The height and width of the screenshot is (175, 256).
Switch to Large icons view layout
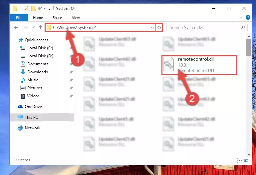pyautogui.click(x=247, y=160)
